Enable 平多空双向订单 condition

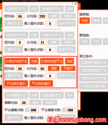click(x=94, y=86)
